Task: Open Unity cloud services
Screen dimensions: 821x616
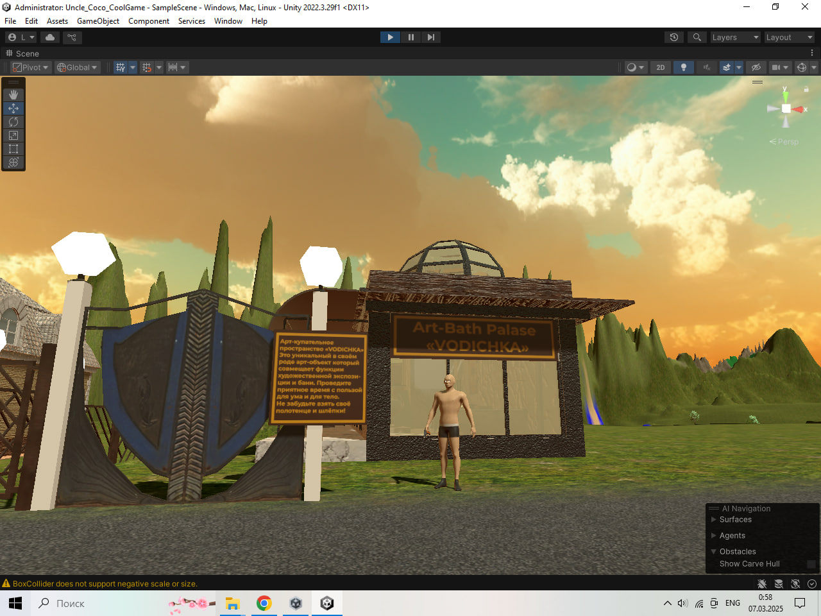Action: tap(50, 37)
